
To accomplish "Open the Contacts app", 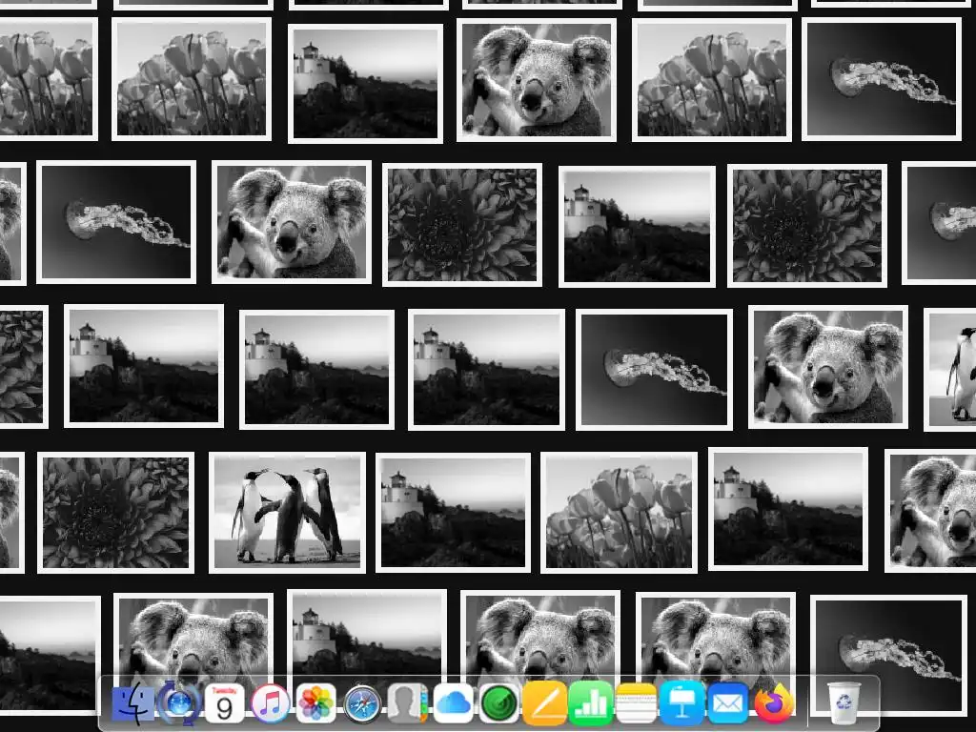I will click(407, 703).
